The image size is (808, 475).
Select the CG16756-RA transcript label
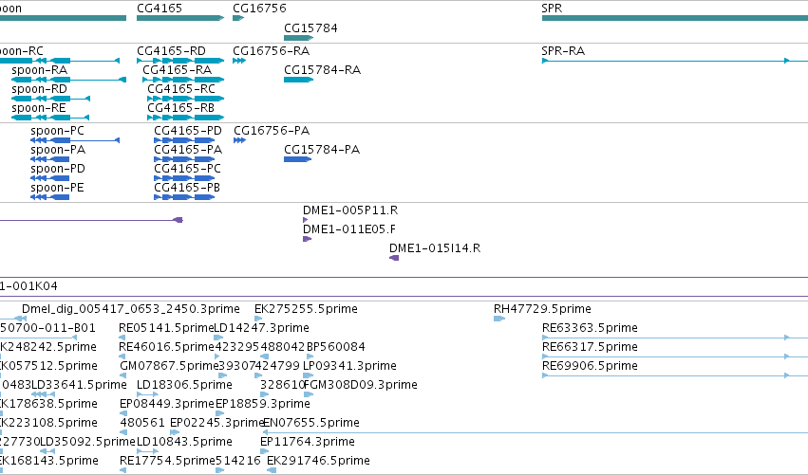click(x=271, y=51)
